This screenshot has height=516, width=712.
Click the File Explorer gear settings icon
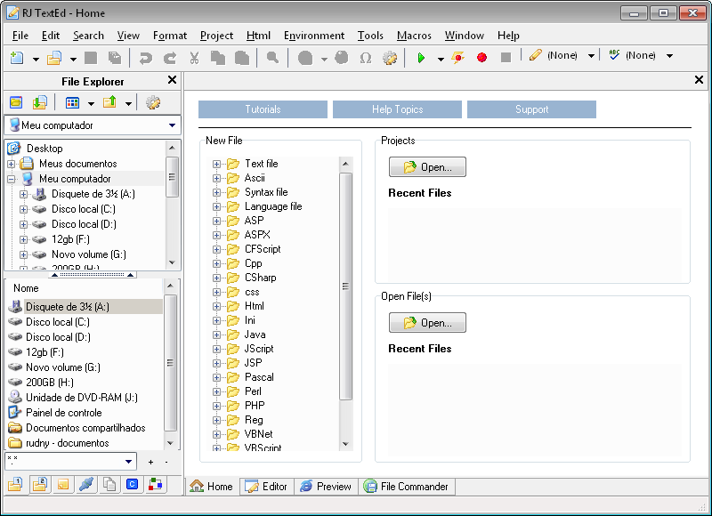click(x=152, y=102)
